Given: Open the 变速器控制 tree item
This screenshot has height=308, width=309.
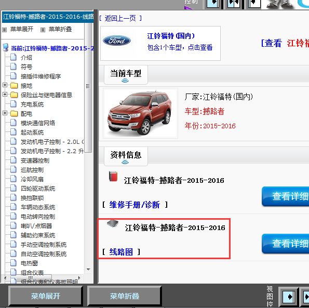Looking at the screenshot, I should click(x=35, y=160).
